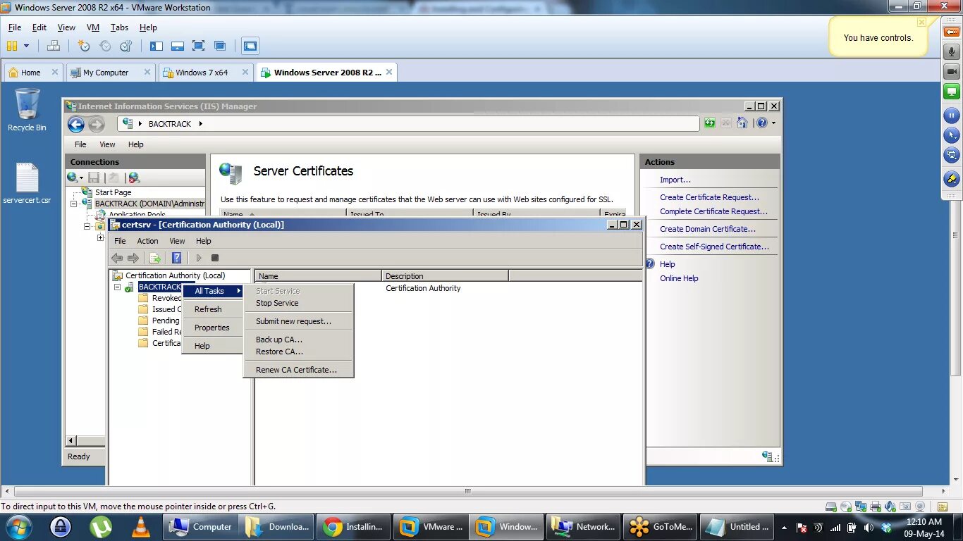Collapse BACKTRACK (DOMAIN\Administr node in Connections
This screenshot has width=963, height=541.
point(73,204)
